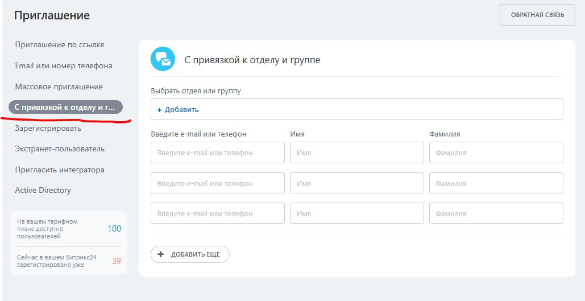Click third row 'Фамилия' input field
585x301 pixels.
496,214
